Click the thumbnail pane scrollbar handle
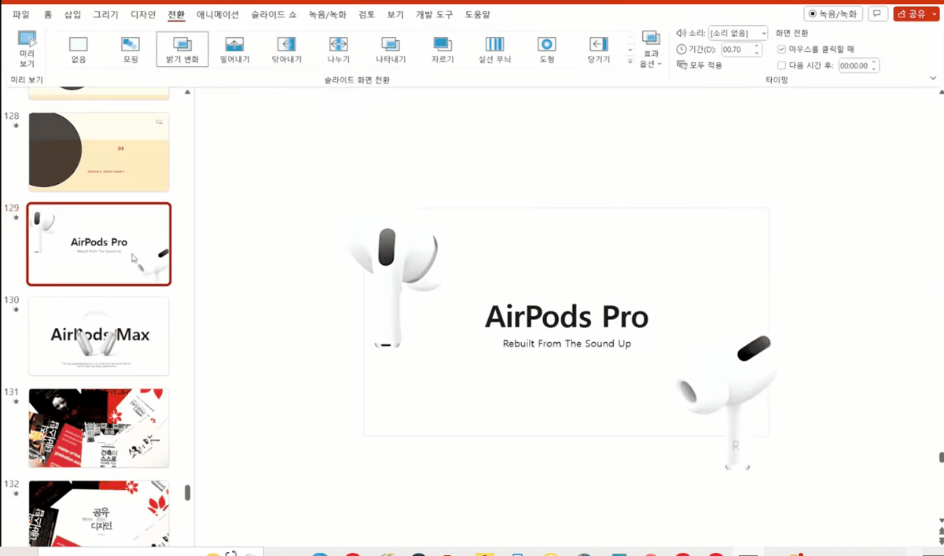The image size is (944, 556). (x=187, y=492)
